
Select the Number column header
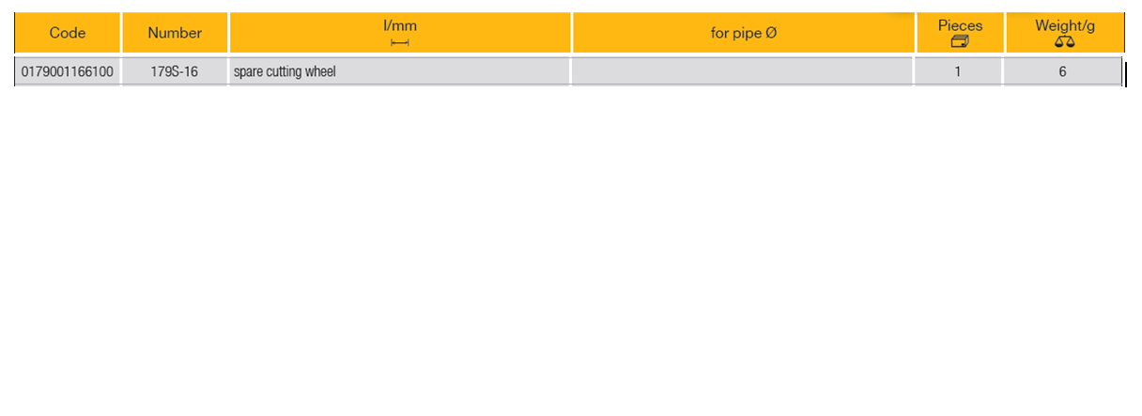point(175,33)
